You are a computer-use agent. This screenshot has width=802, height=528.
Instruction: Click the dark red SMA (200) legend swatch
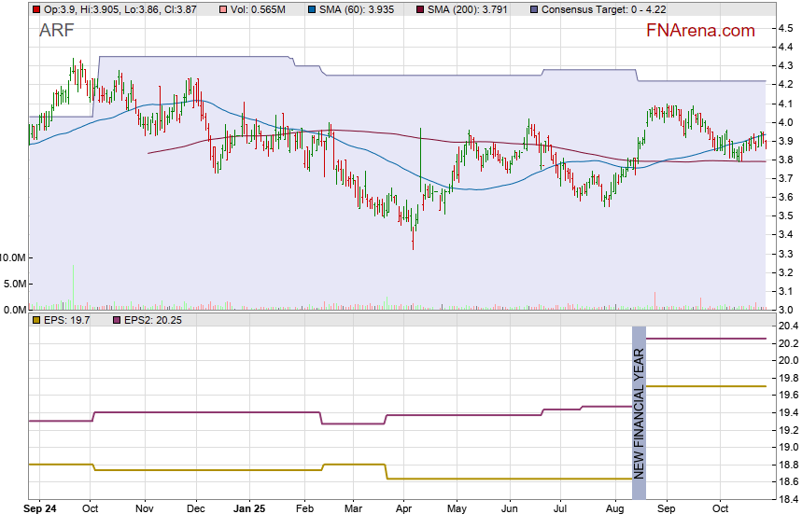pyautogui.click(x=419, y=9)
